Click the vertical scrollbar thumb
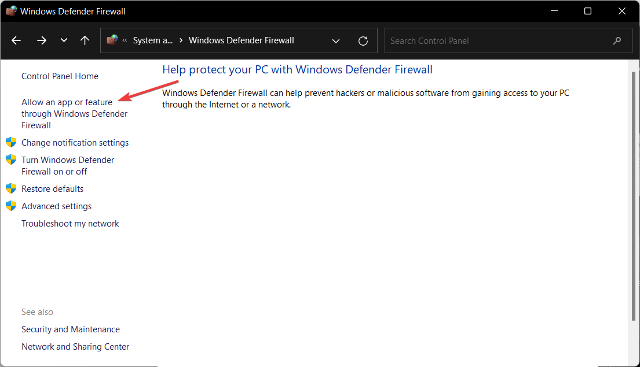Viewport: 640px width, 367px height. coord(634,197)
